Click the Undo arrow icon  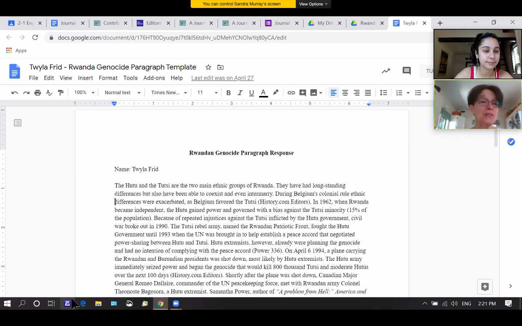(14, 93)
